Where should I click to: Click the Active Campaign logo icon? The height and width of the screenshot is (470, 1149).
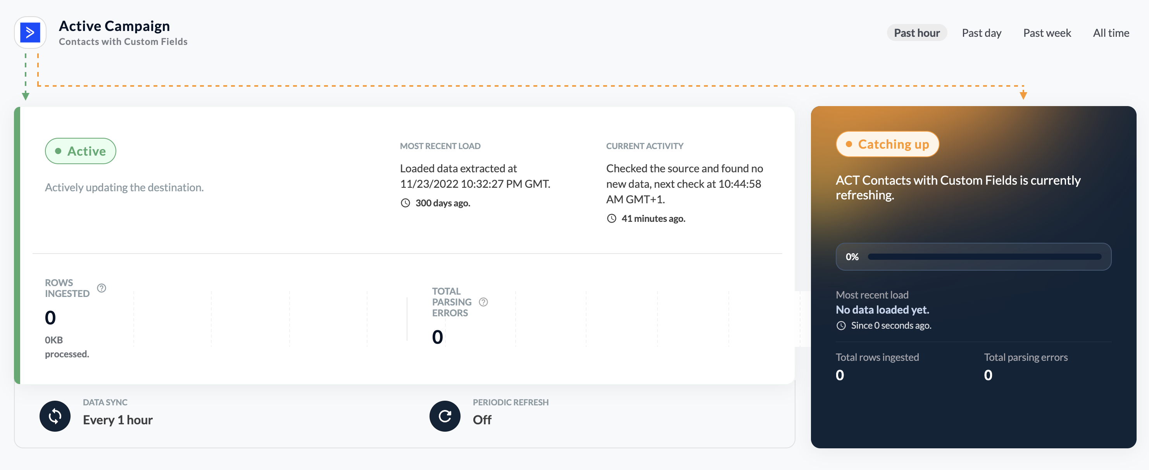tap(30, 33)
